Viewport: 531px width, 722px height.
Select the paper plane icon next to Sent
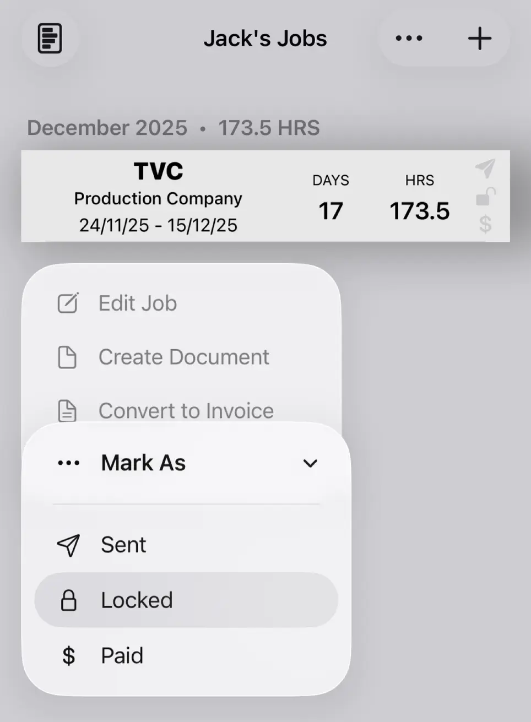pyautogui.click(x=68, y=545)
